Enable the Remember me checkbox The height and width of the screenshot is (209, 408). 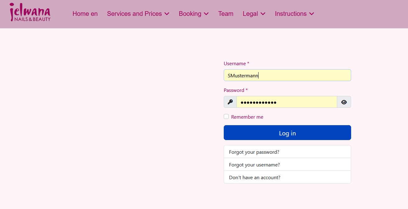coord(226,116)
